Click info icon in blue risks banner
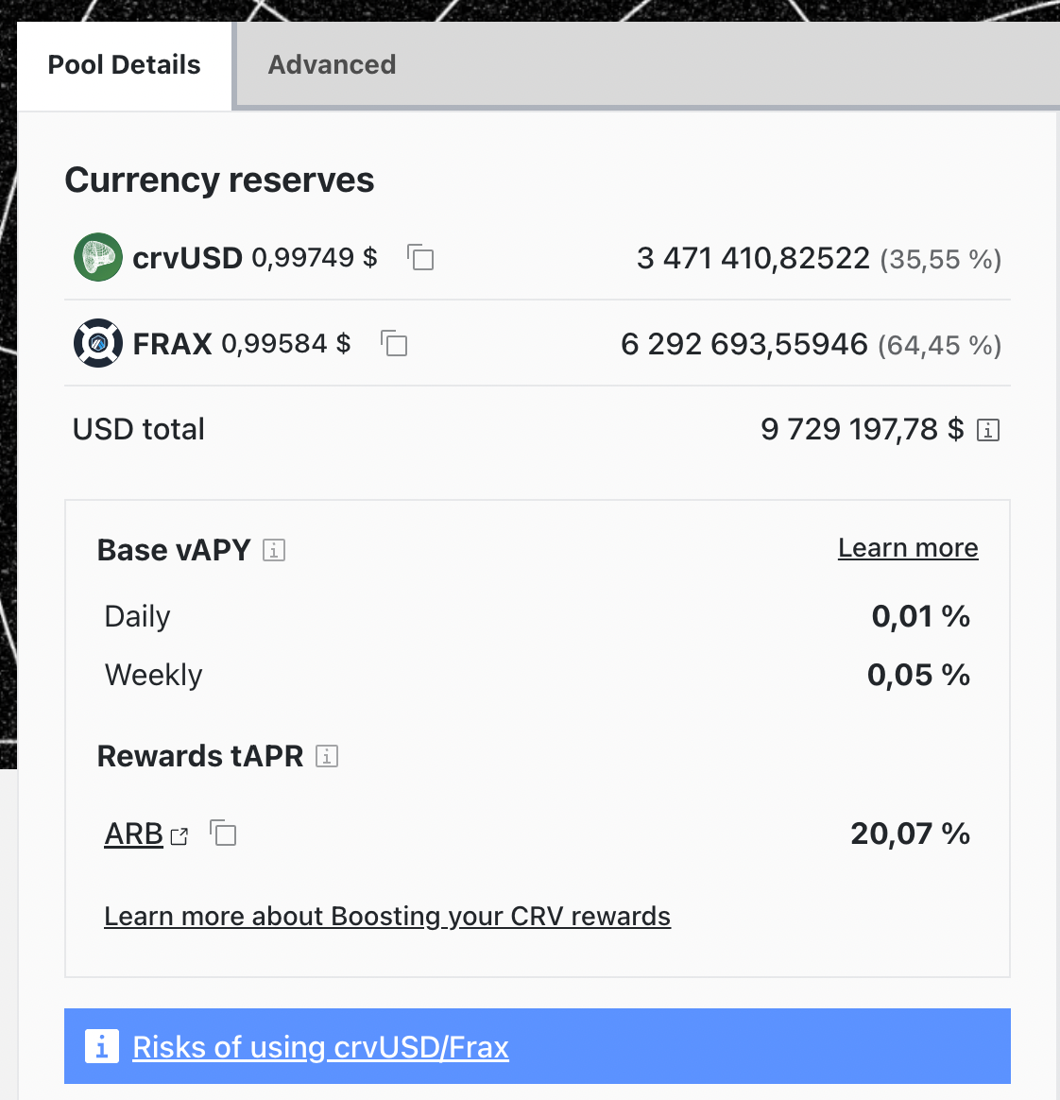1060x1100 pixels. [x=101, y=1046]
